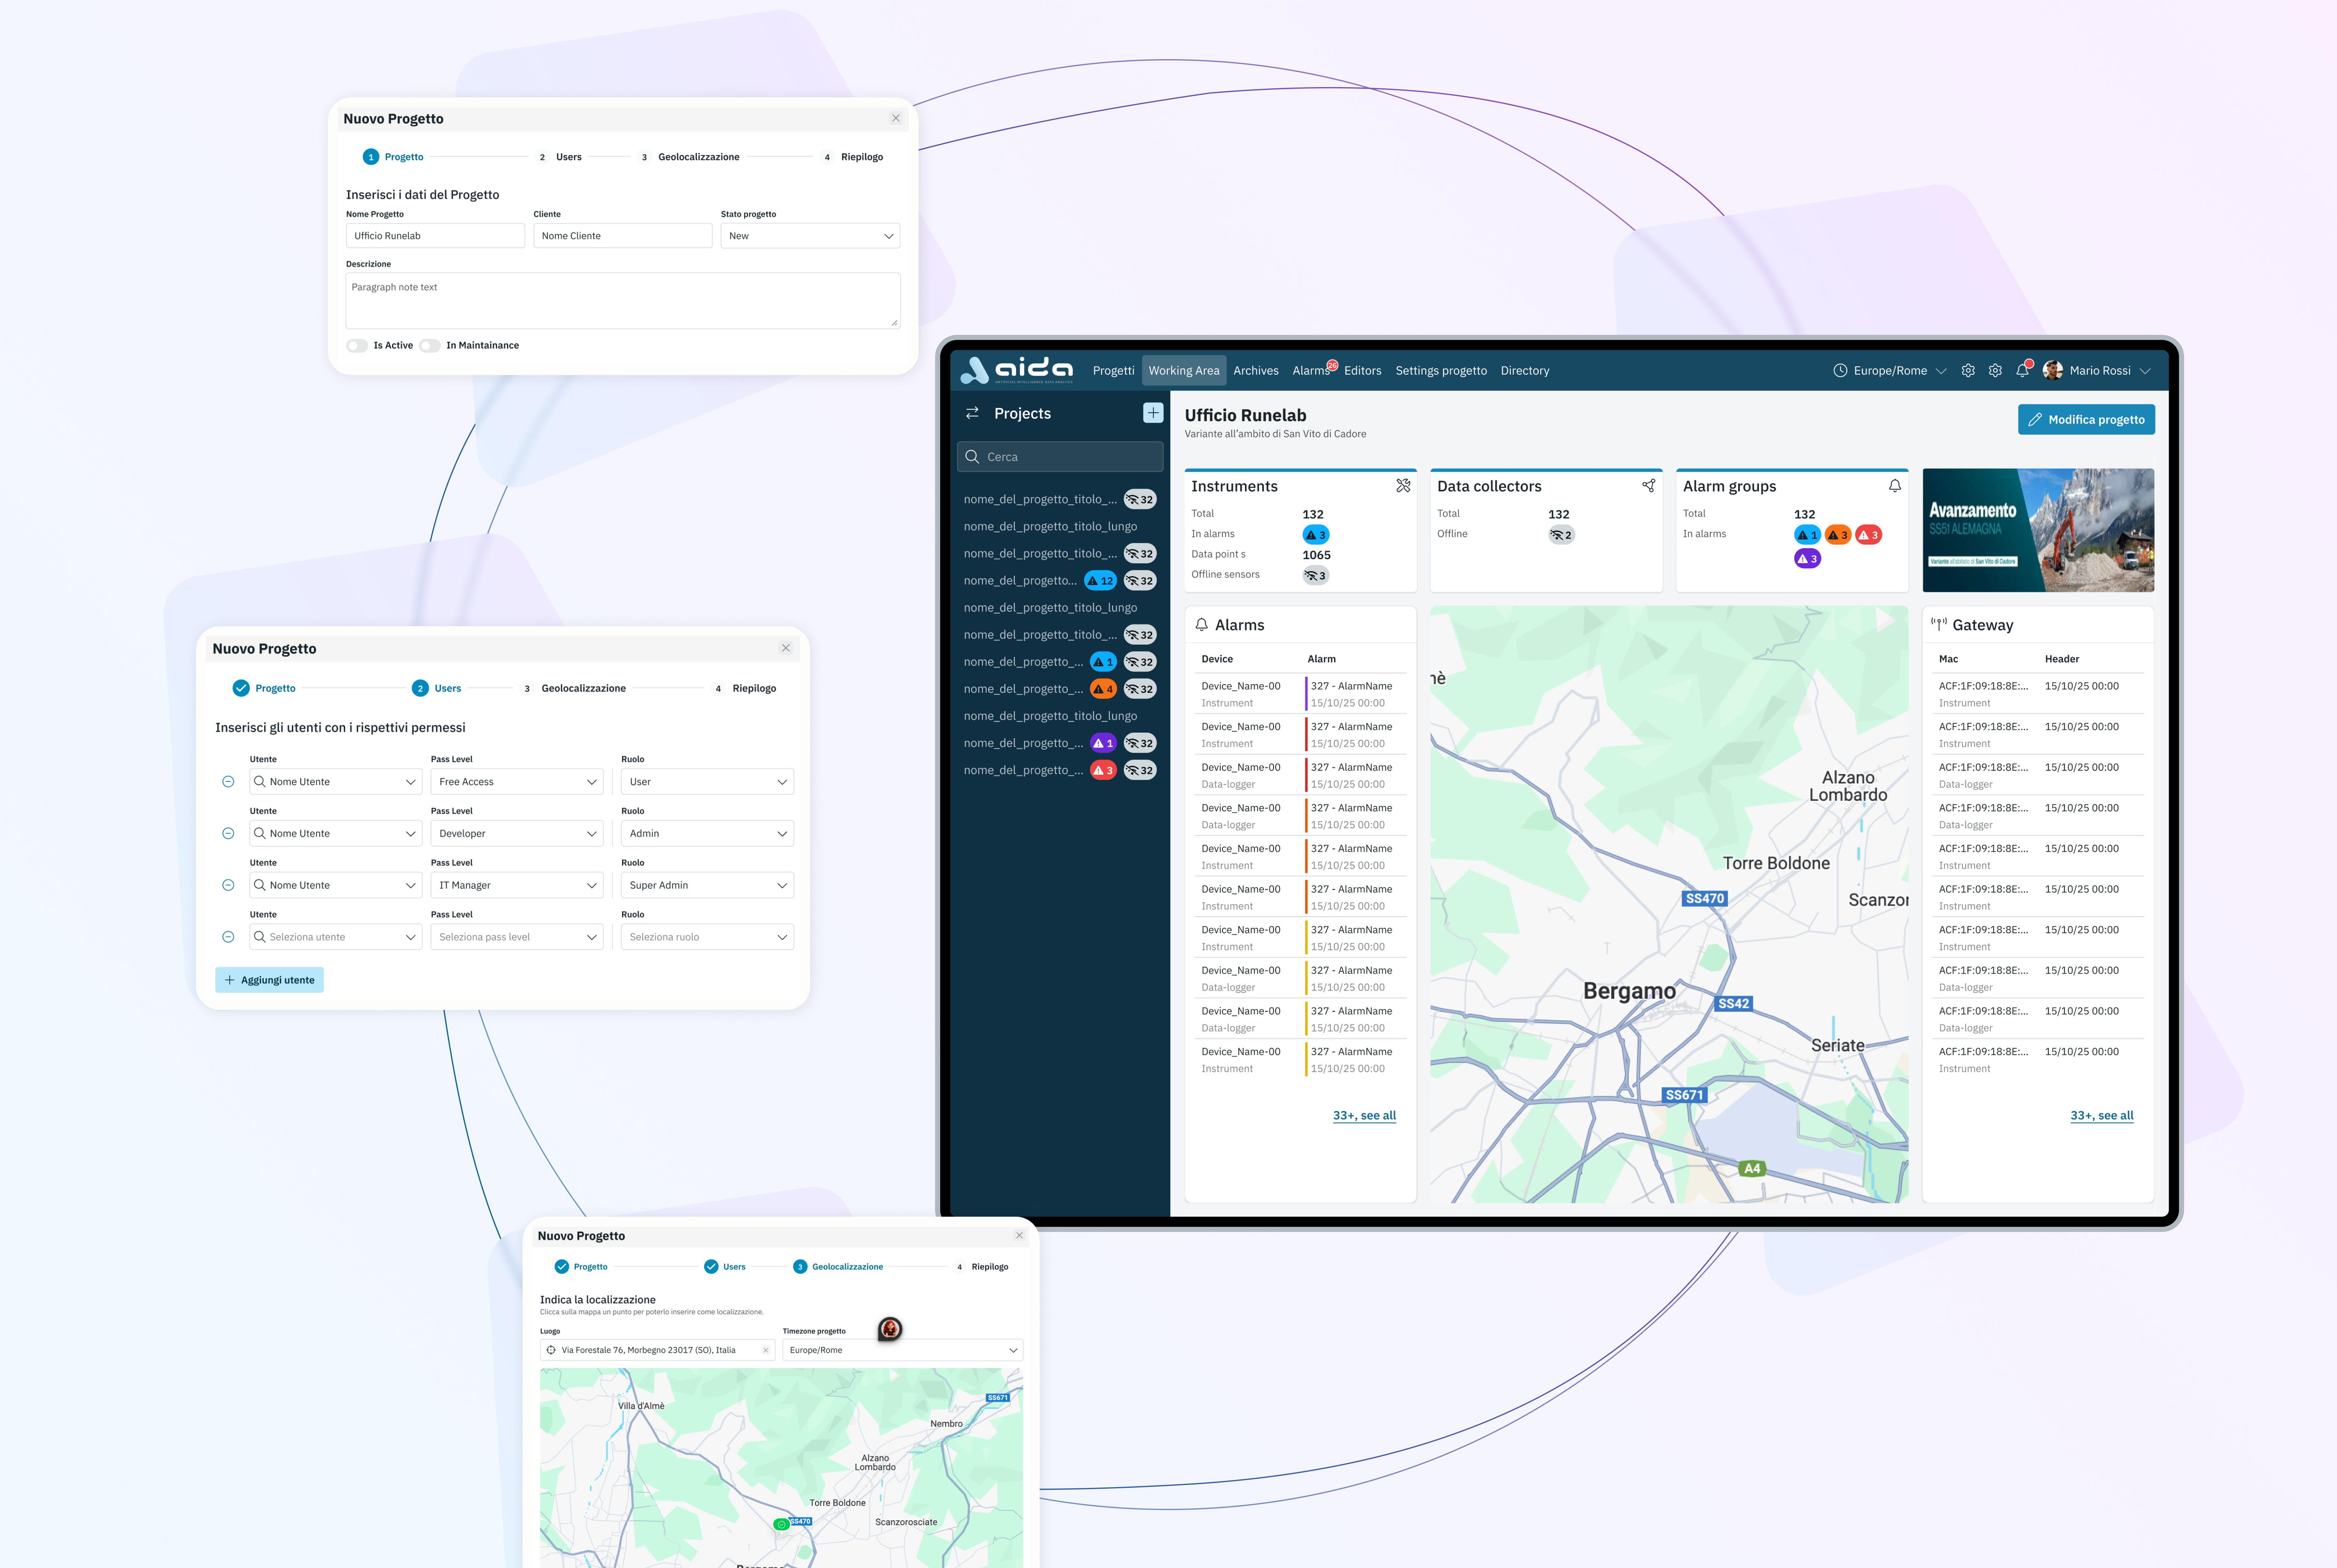This screenshot has width=2337, height=1568.
Task: Click the offline sensors badge 3 in Instruments
Action: pyautogui.click(x=1315, y=576)
